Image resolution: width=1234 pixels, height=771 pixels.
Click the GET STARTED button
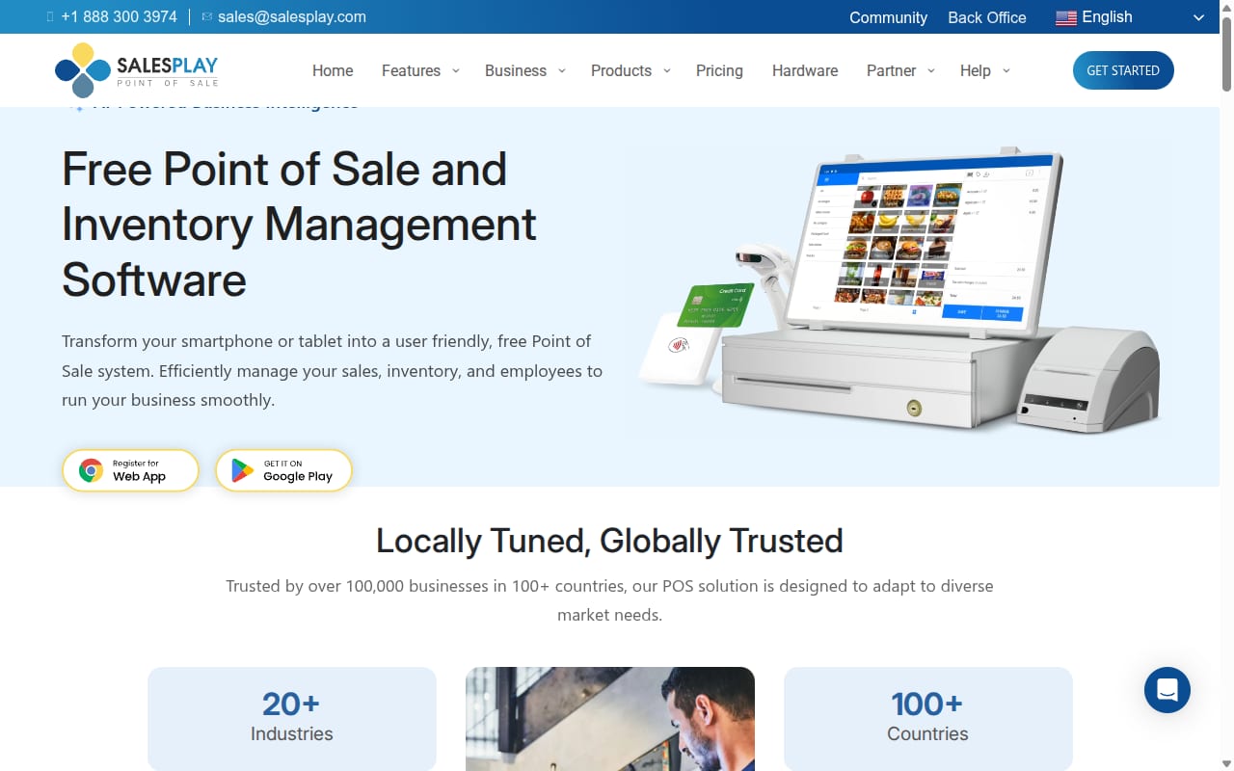pos(1123,70)
